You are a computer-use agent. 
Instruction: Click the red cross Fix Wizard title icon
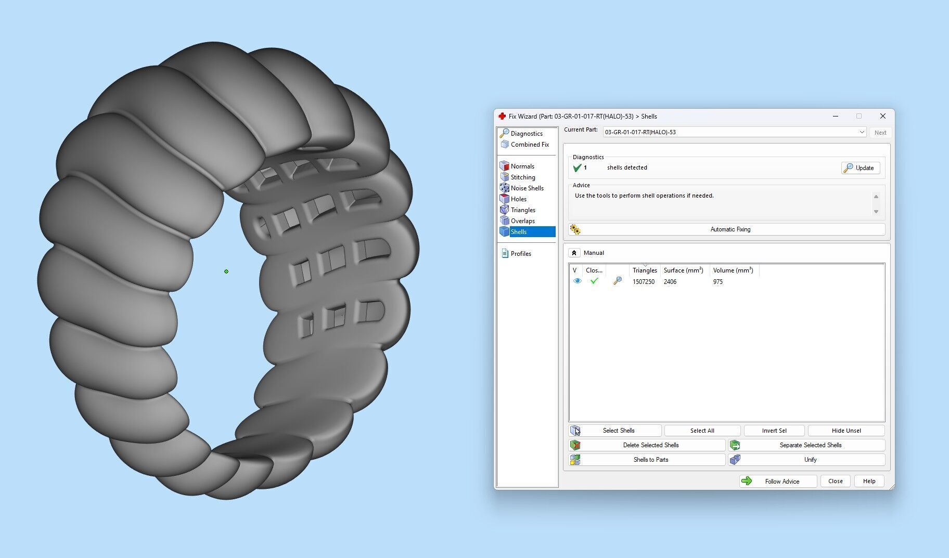(x=502, y=116)
